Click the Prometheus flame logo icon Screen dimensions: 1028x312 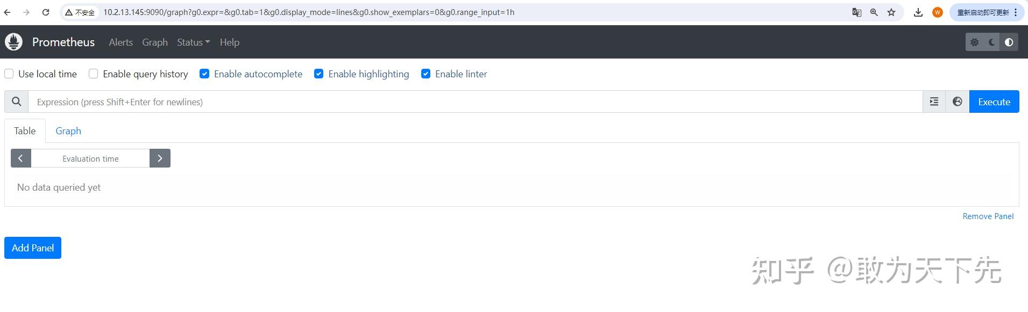click(13, 42)
